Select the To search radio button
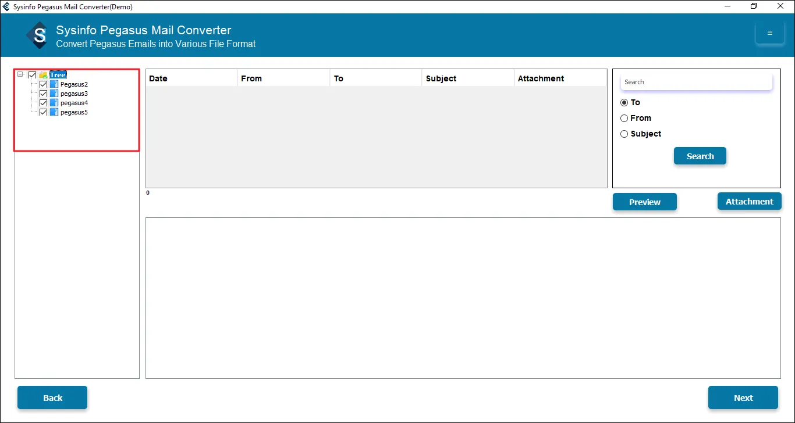795x423 pixels. point(624,102)
